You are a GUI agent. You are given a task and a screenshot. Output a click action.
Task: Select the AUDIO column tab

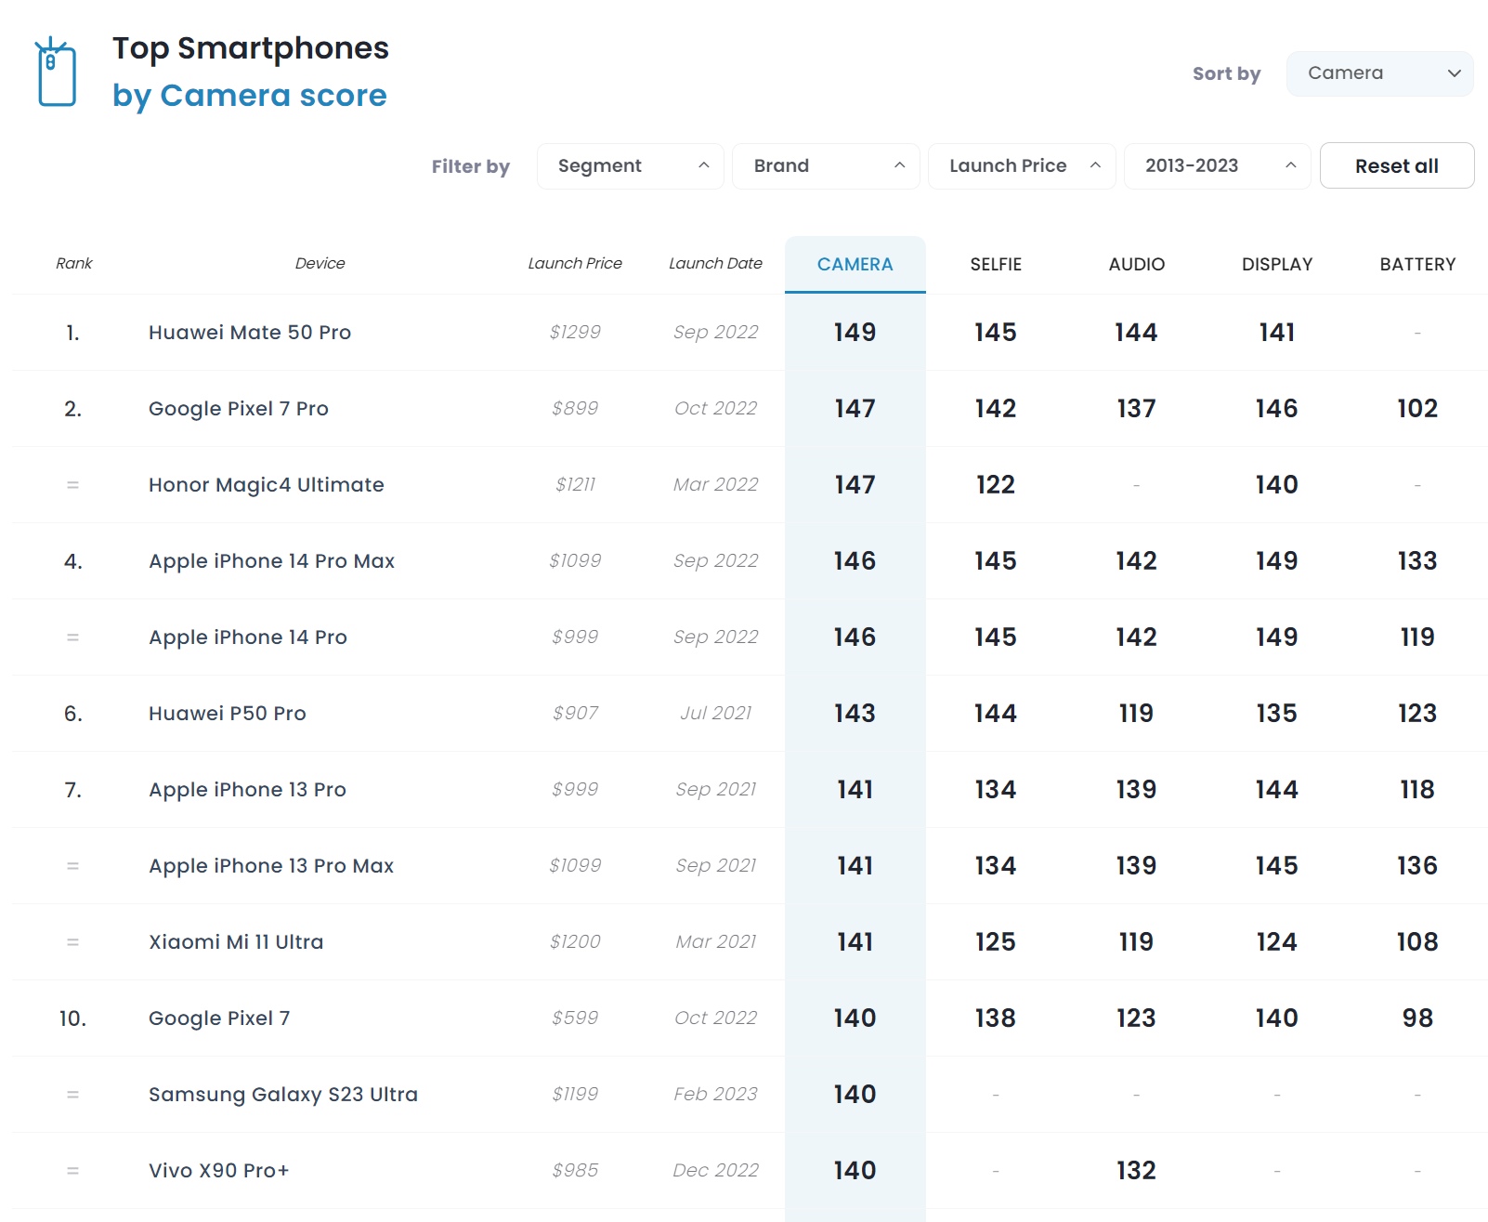pyautogui.click(x=1137, y=265)
